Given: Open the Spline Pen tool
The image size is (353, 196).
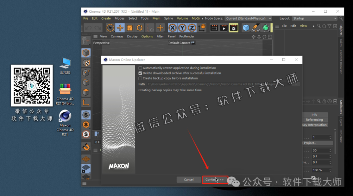Looking at the screenshot, I should [256, 28].
